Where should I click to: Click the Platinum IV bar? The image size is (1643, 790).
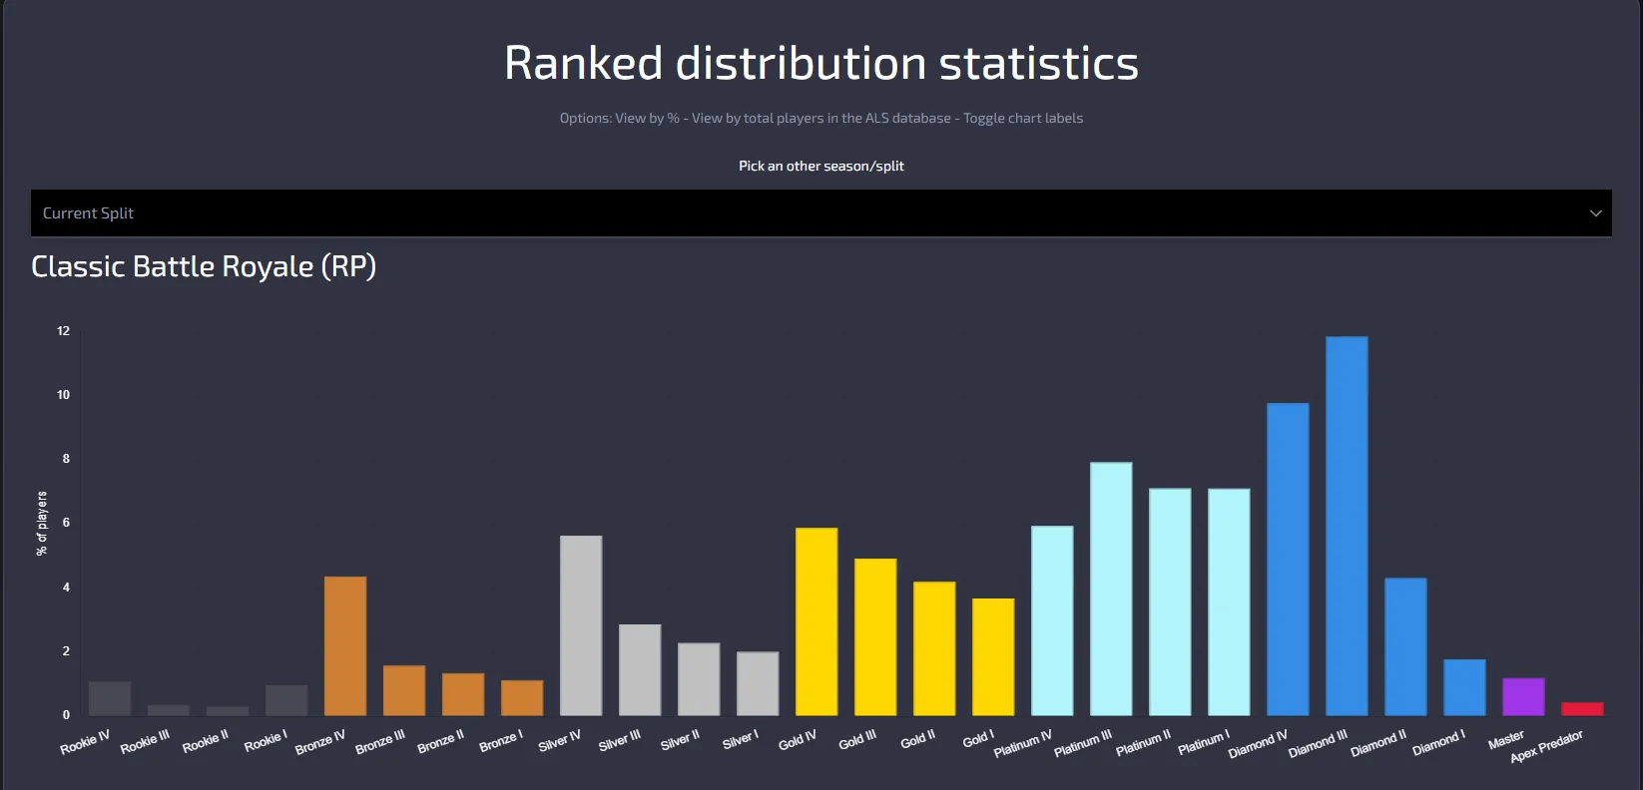1052,620
